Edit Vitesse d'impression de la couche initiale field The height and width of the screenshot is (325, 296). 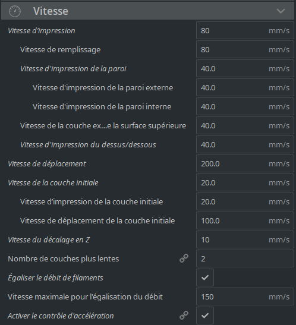[245, 201]
